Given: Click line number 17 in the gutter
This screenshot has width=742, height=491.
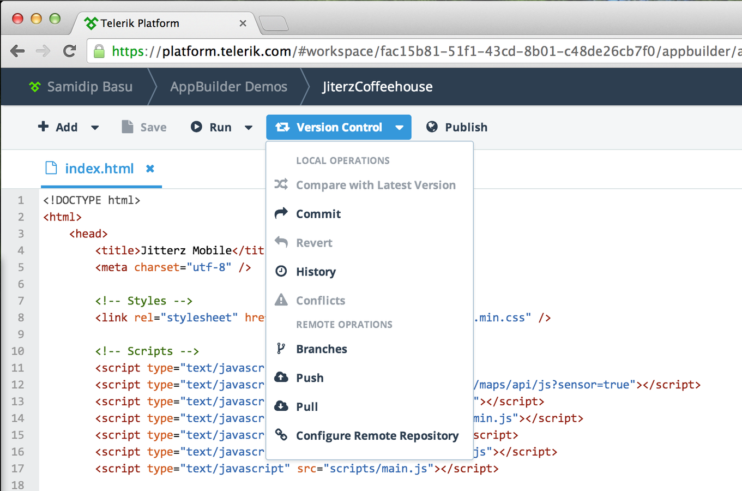Looking at the screenshot, I should pos(17,469).
